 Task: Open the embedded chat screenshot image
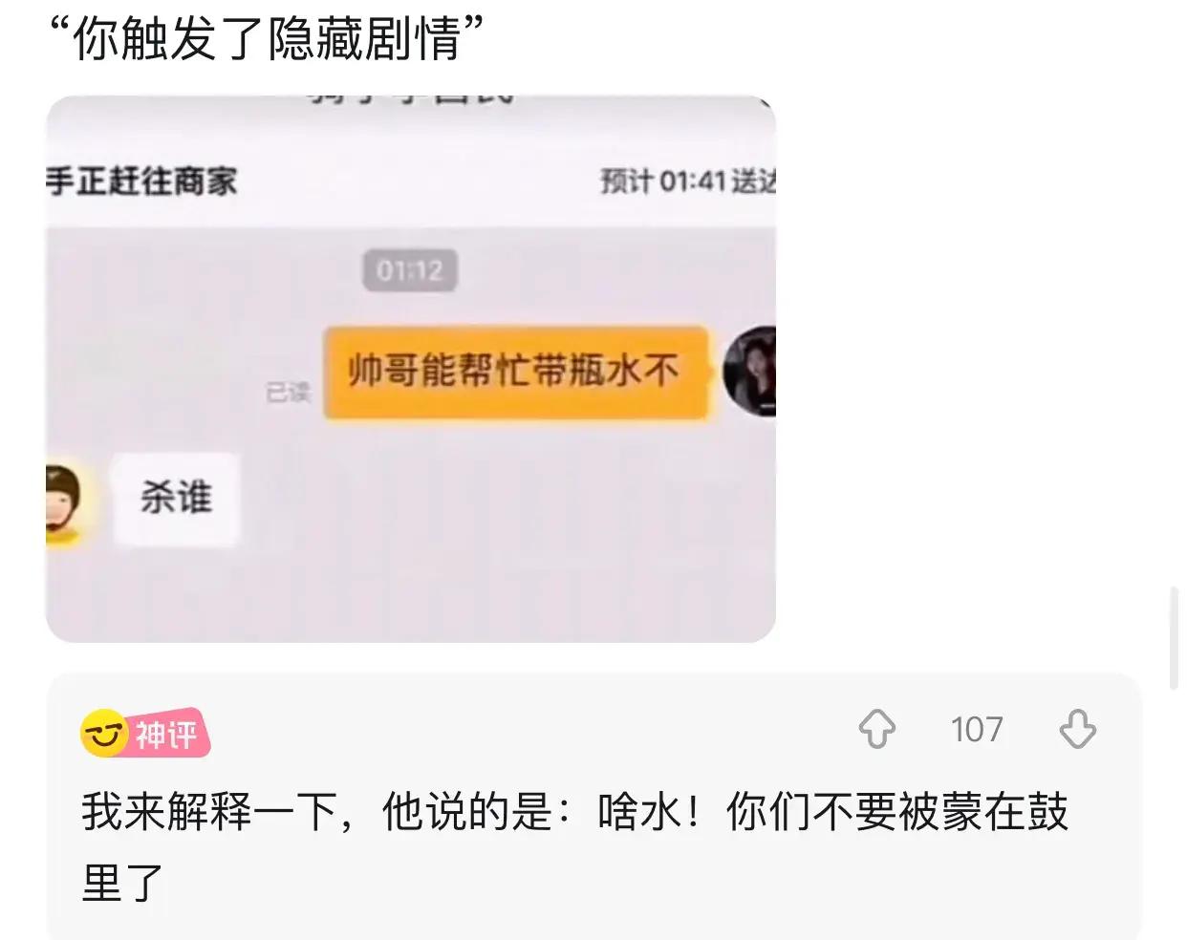(411, 369)
